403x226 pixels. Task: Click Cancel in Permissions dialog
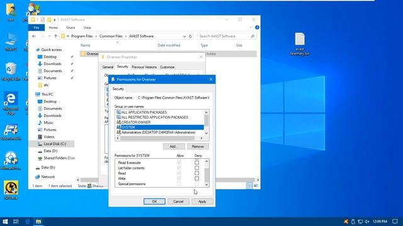click(178, 202)
